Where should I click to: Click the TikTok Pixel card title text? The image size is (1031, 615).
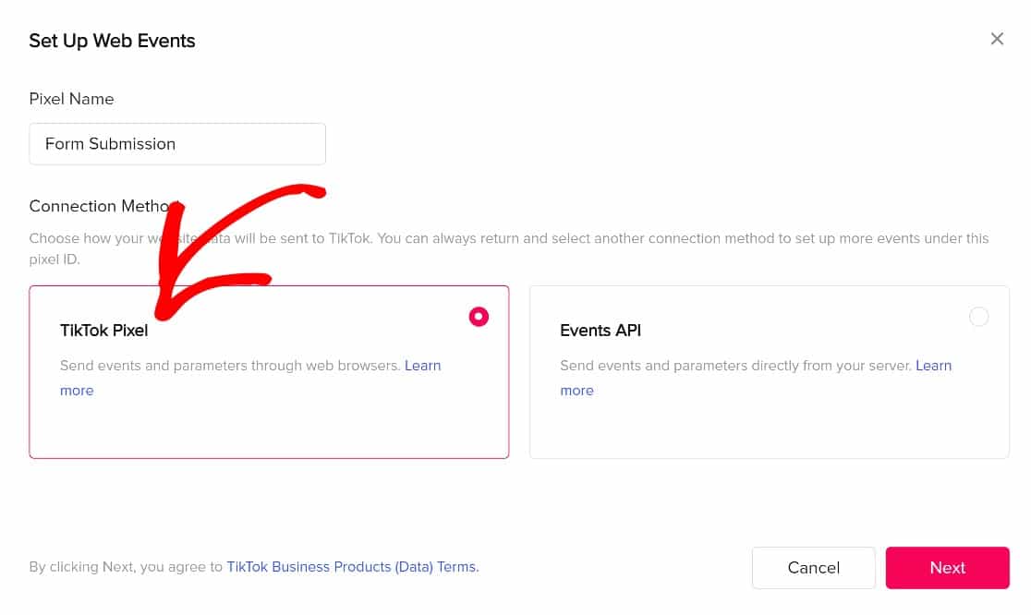103,331
